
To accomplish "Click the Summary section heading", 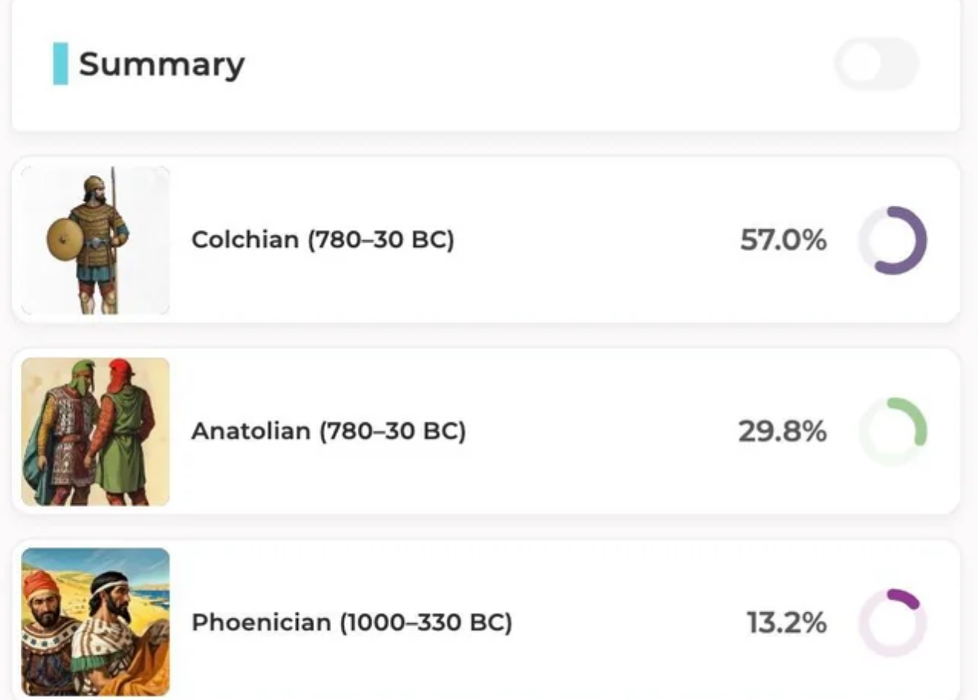I will [162, 64].
